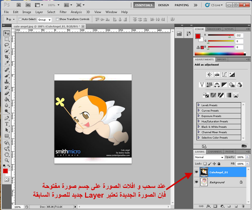
Task: Open the Auto-Select Group dropdown
Action: point(45,20)
